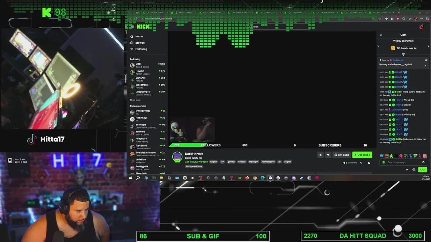The height and width of the screenshot is (242, 431).
Task: Collapse the top gifters section handle
Action: (403, 54)
